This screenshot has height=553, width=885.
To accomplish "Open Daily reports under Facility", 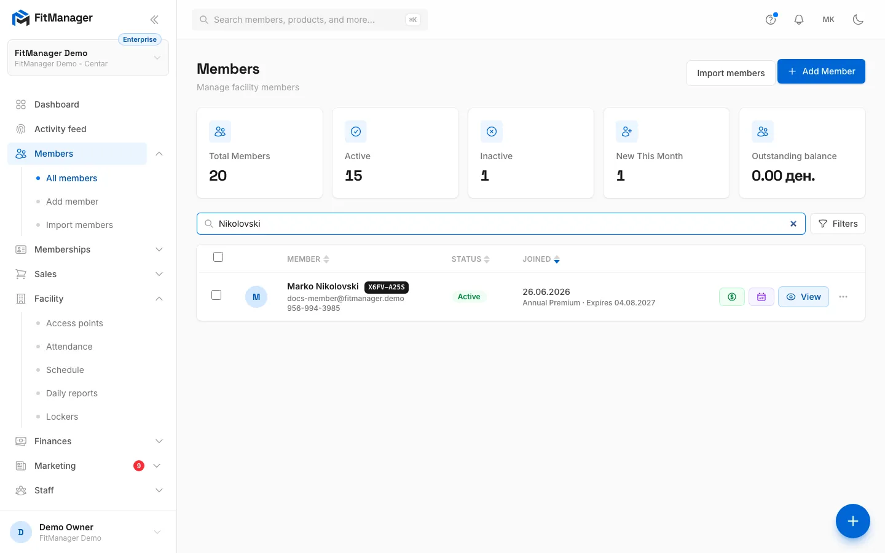I will (72, 393).
